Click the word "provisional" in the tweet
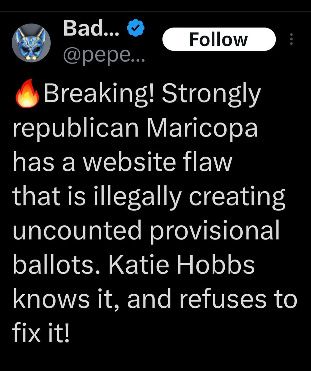The width and height of the screenshot is (311, 371). coord(215,231)
